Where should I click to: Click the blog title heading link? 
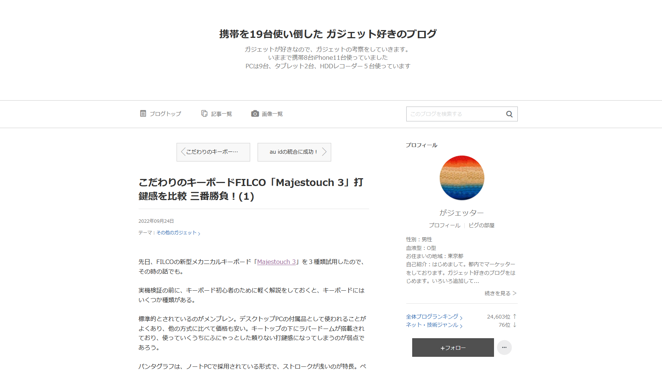click(328, 34)
